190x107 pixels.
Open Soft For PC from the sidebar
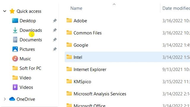pos(30,68)
